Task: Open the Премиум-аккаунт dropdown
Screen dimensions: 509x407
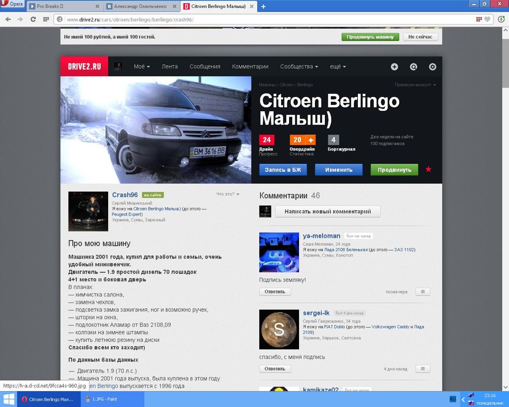Action: tap(415, 85)
